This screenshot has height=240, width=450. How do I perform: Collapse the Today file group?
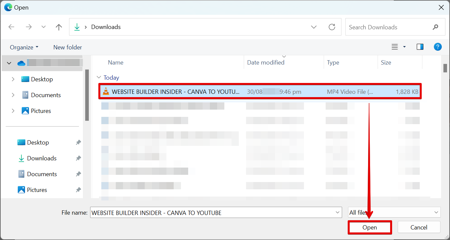(99, 77)
